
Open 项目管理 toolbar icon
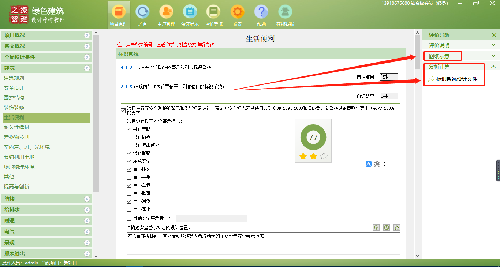pyautogui.click(x=119, y=15)
